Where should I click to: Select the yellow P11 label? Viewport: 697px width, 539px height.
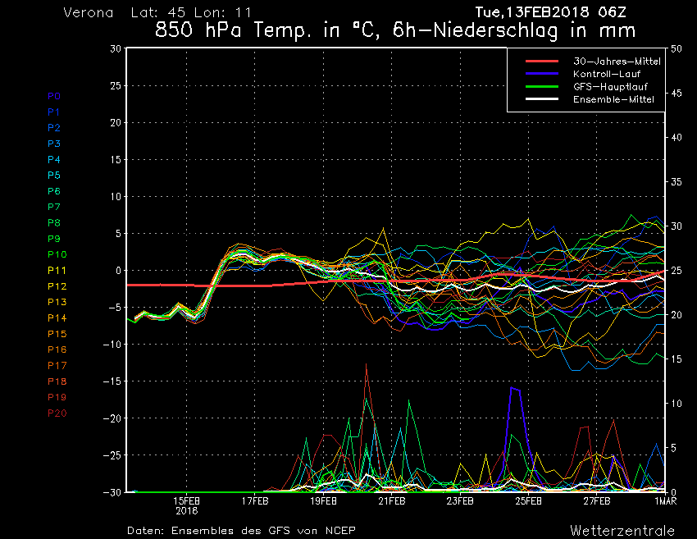(57, 271)
